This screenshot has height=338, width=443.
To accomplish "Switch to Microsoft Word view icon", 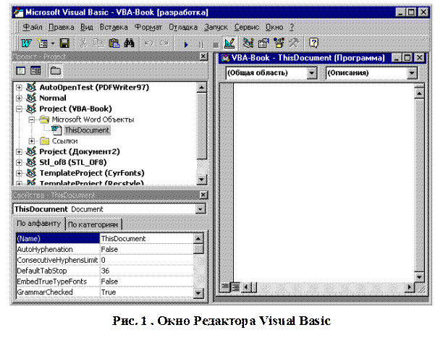I will 26,43.
